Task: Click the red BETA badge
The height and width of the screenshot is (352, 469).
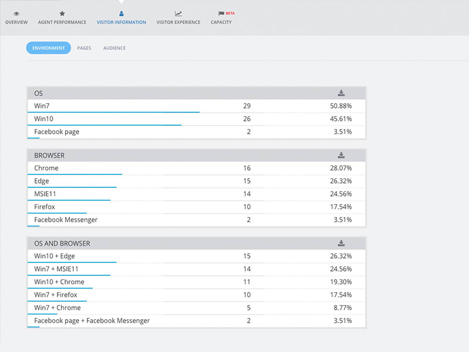Action: 230,13
